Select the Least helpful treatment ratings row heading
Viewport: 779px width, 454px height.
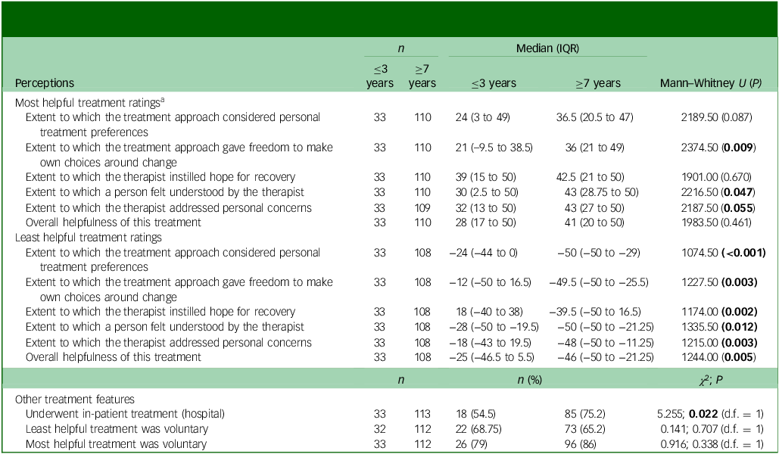point(89,237)
